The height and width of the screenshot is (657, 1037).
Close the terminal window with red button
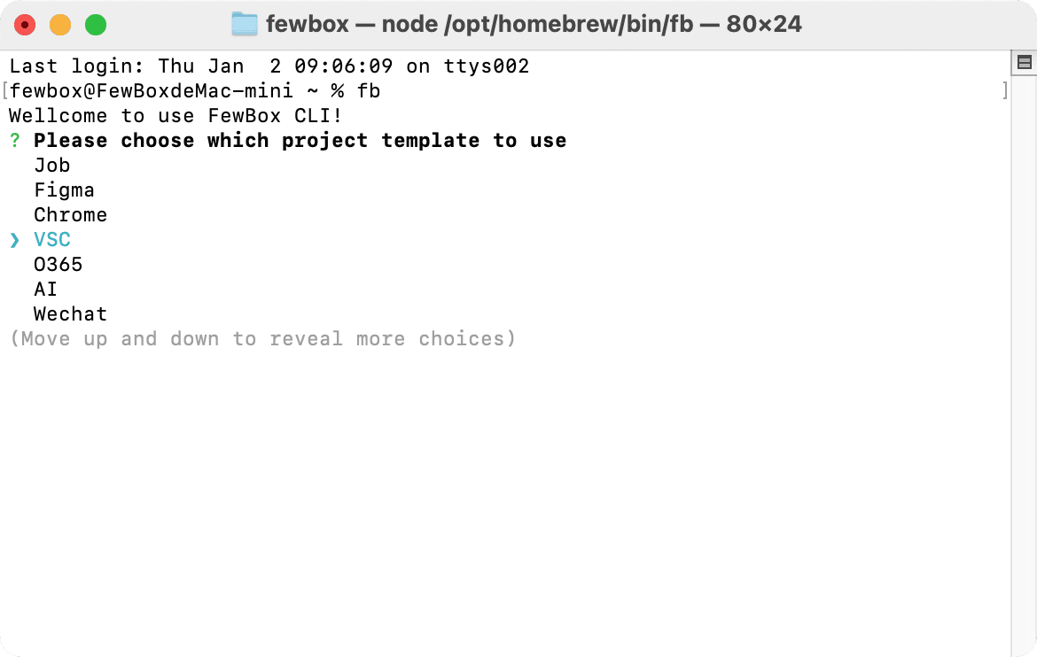coord(25,25)
